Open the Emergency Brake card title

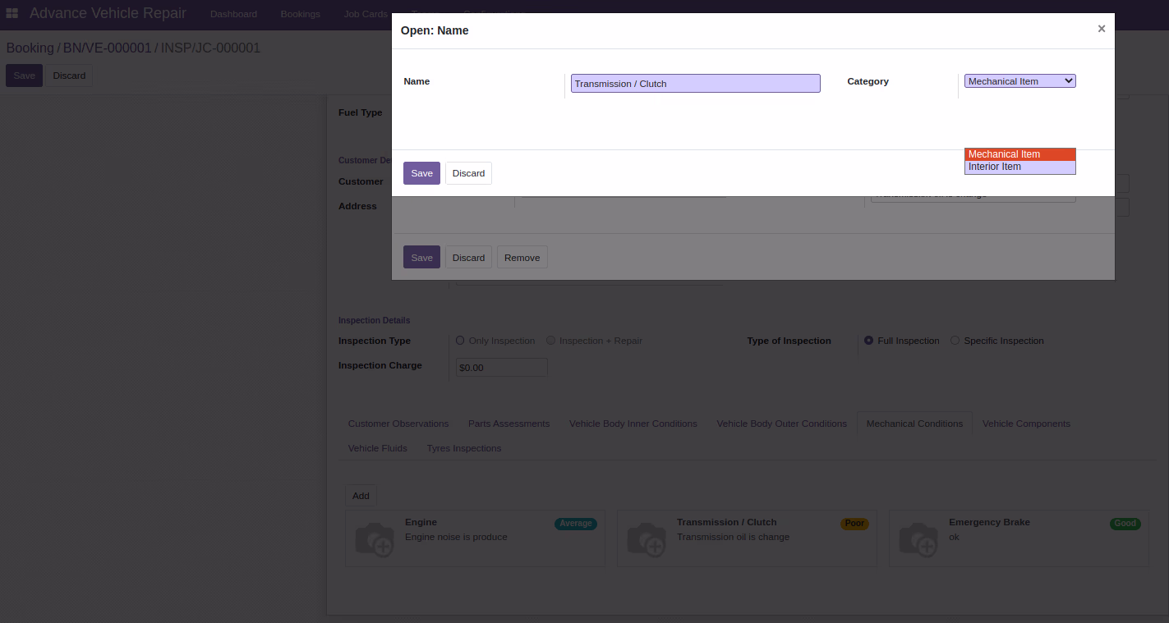coord(989,522)
